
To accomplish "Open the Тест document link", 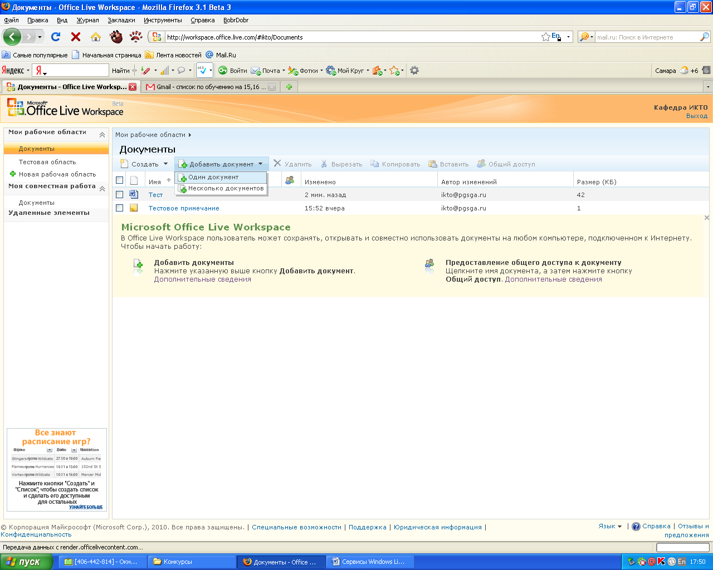I will click(x=155, y=195).
